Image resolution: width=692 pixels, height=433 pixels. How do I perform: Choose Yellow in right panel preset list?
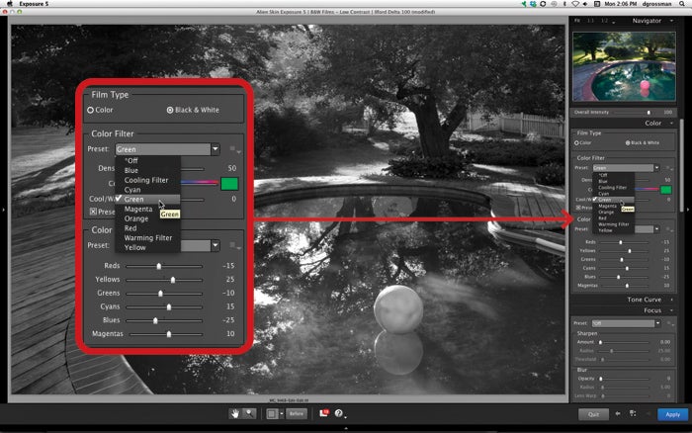[605, 230]
